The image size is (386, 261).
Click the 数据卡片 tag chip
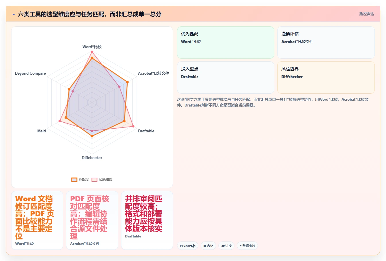(x=247, y=246)
